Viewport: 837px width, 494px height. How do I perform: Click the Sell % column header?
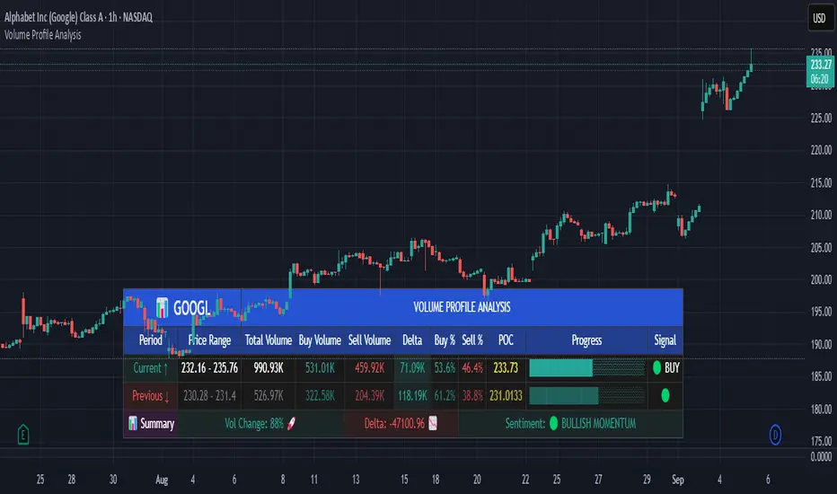pos(472,340)
